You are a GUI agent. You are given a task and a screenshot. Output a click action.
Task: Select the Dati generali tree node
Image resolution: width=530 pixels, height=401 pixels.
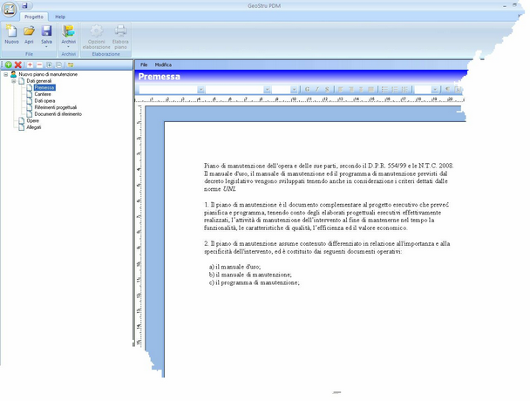[x=39, y=81]
